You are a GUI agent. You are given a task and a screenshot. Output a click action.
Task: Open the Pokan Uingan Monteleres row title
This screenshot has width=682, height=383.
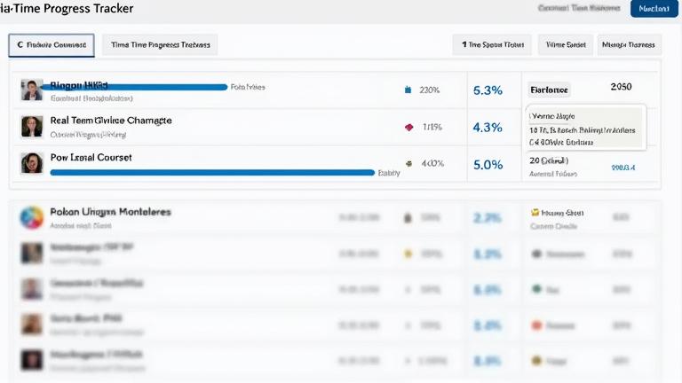click(x=111, y=213)
